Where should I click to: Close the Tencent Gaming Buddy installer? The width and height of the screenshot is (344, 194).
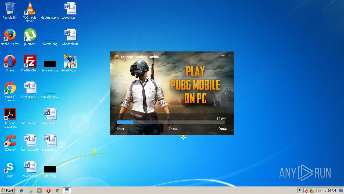[x=230, y=56]
